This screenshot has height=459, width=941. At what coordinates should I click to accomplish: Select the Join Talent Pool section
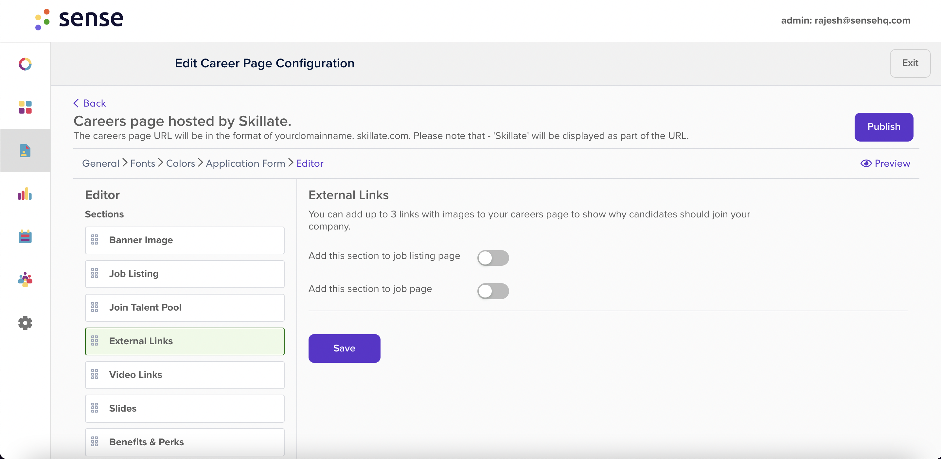click(185, 308)
